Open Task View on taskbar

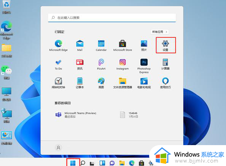(92, 163)
